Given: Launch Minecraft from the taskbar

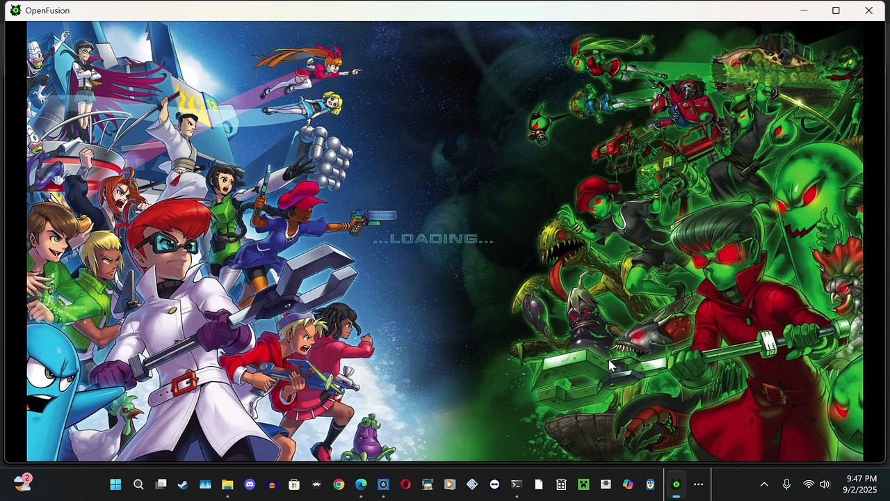Looking at the screenshot, I should click(583, 484).
